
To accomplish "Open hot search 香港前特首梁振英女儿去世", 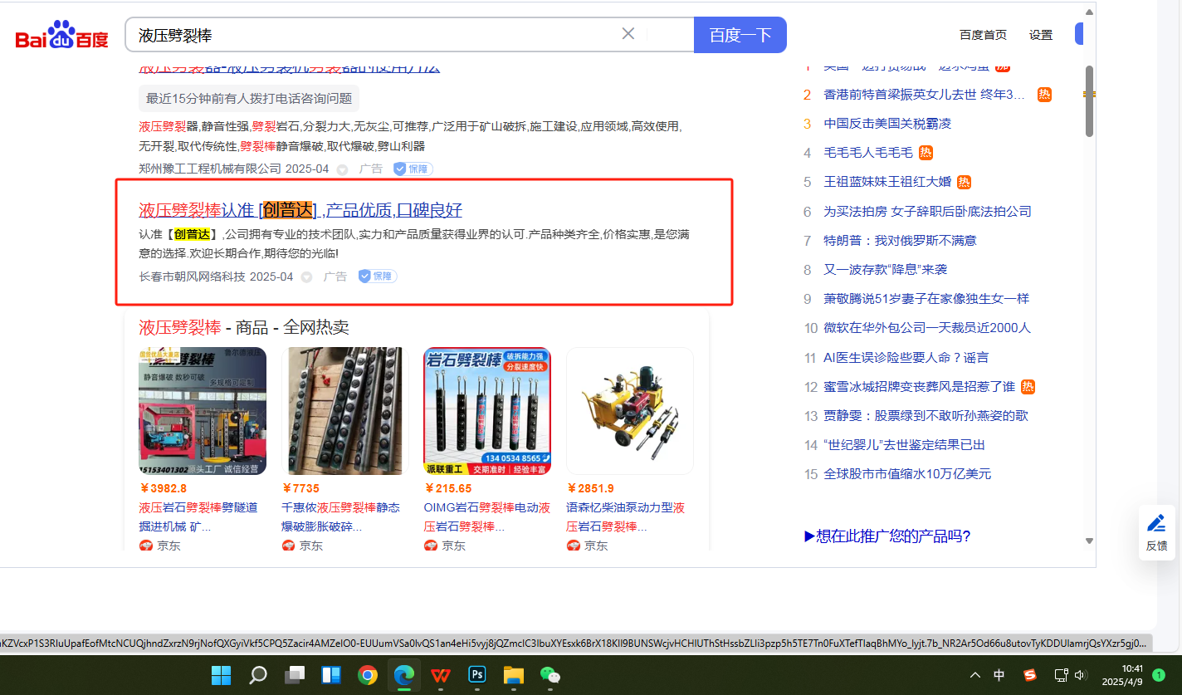I will (x=925, y=95).
